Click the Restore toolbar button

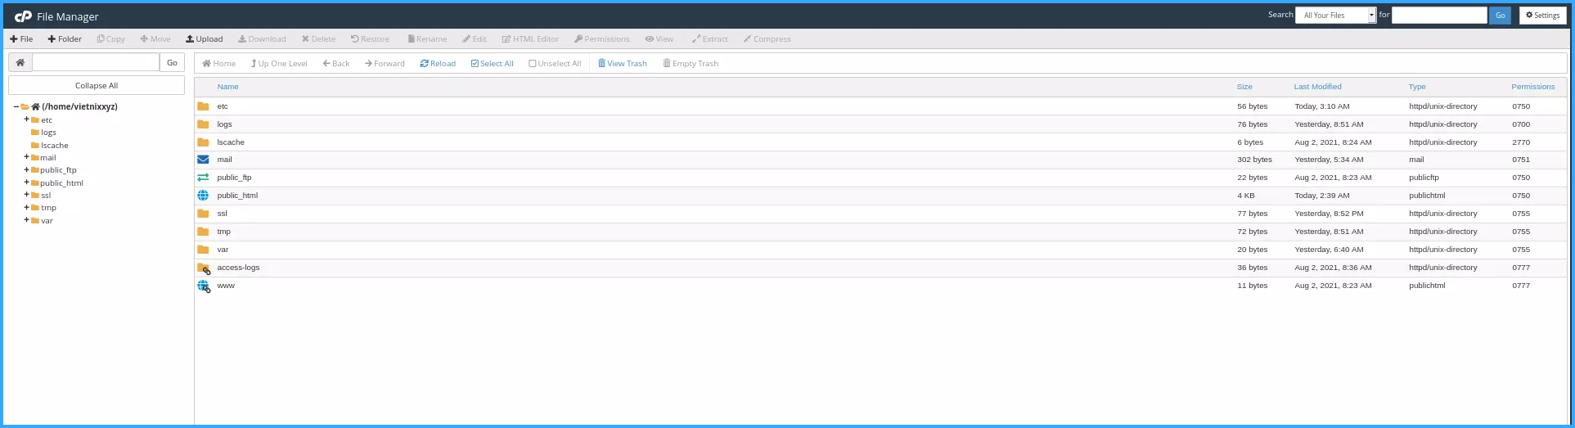coord(370,39)
